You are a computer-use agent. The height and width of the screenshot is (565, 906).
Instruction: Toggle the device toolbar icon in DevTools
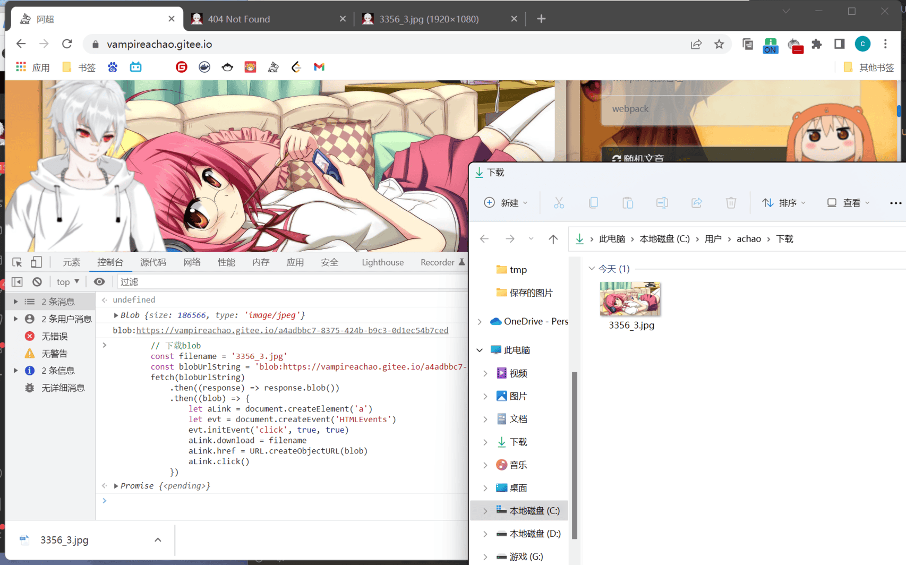[36, 262]
